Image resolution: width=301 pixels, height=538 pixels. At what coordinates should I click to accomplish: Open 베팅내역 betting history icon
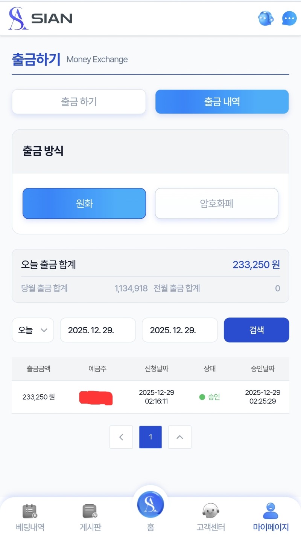point(30,512)
